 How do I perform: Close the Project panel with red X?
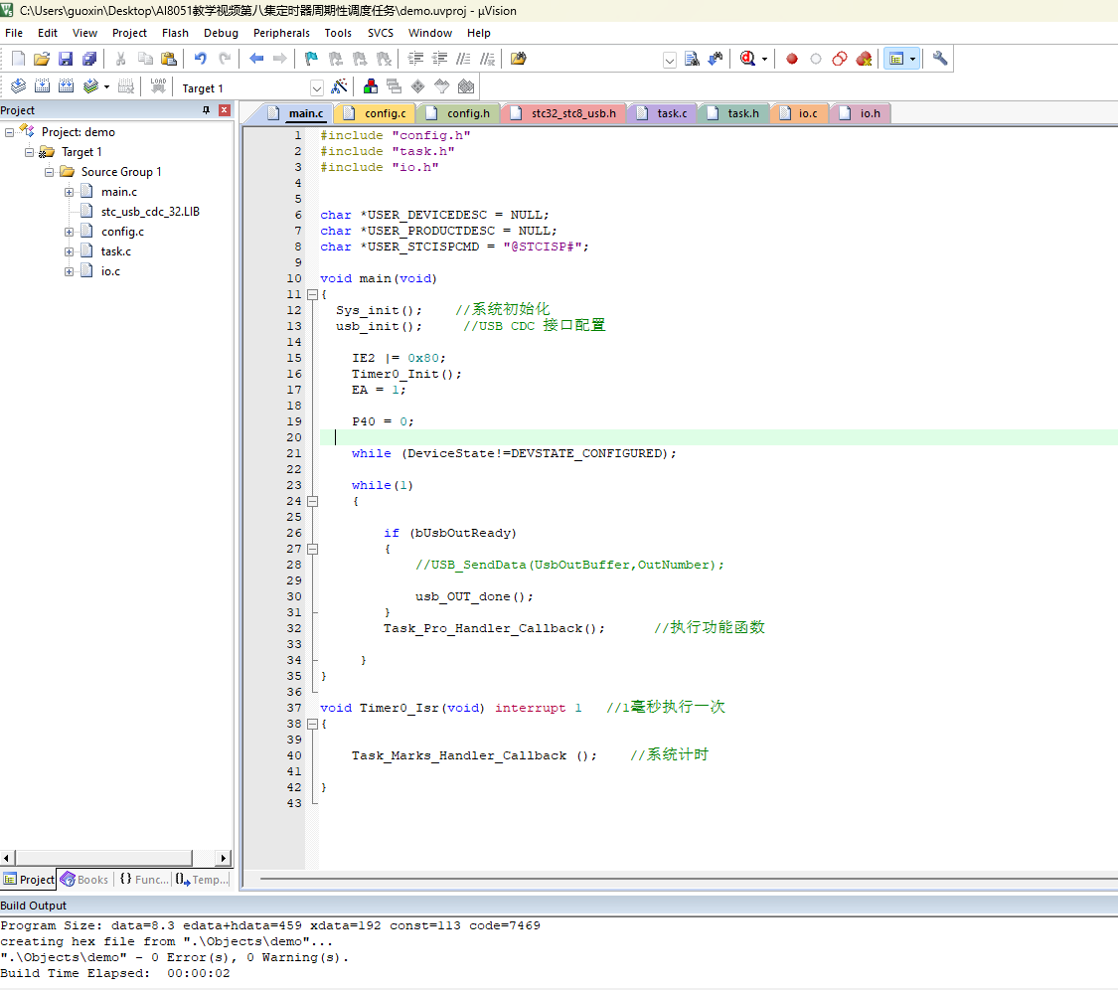tap(224, 110)
